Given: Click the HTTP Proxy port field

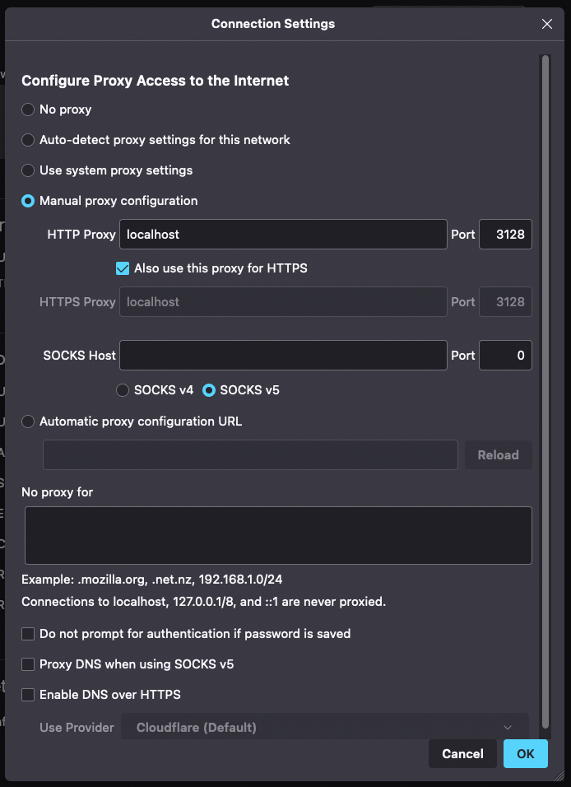Looking at the screenshot, I should coord(505,235).
